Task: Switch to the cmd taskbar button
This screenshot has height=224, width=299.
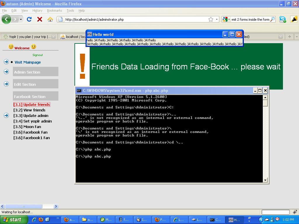Action: pyautogui.click(x=216, y=220)
